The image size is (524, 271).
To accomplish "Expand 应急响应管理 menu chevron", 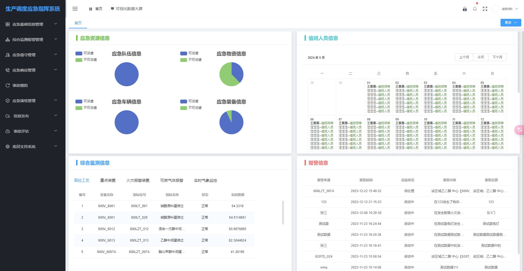I will tap(56, 70).
